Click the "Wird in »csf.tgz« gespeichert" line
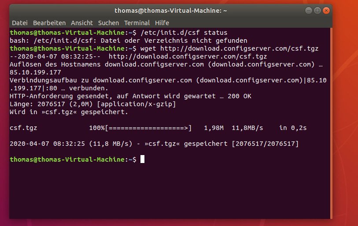Screen dimensions: 358x226 (x=68, y=112)
